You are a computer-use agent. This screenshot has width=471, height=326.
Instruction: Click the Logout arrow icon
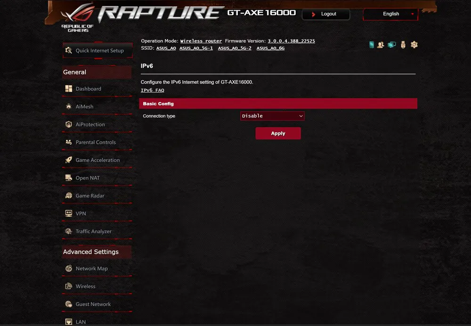[313, 14]
